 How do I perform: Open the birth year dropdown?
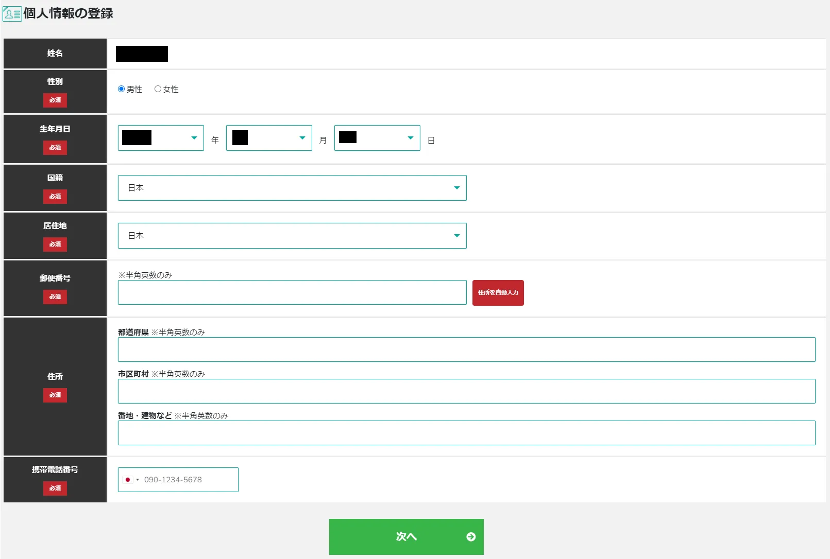pos(161,138)
